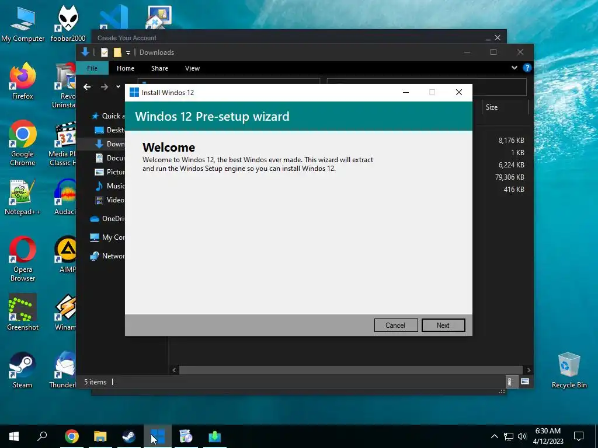The image size is (598, 448).
Task: Open Revo Uninstaller desktop shortcut
Action: 64,85
